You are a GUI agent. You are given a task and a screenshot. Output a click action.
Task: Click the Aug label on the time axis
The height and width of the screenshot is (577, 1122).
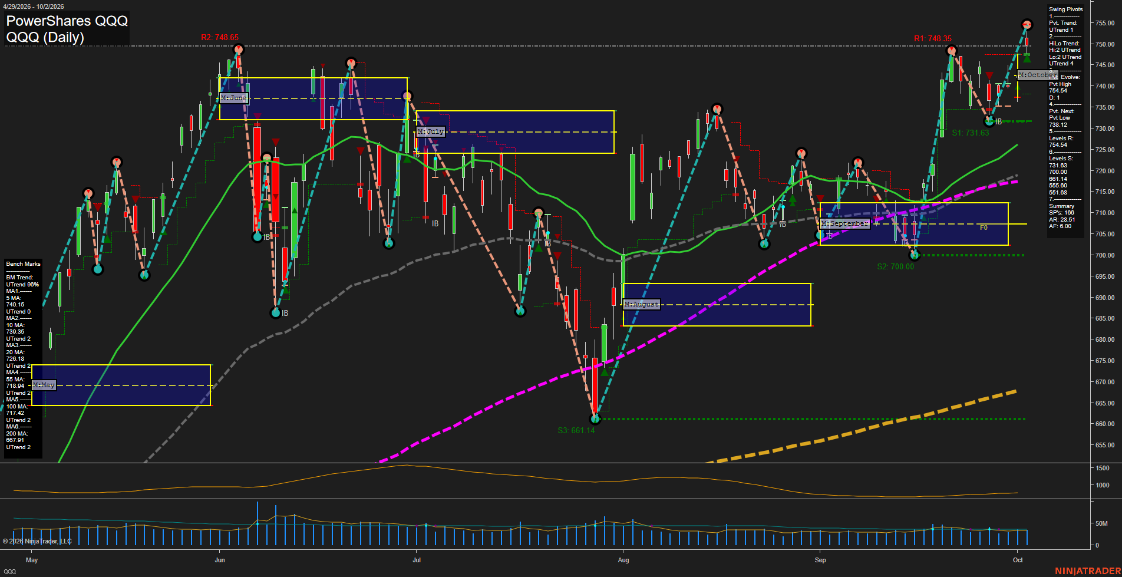623,560
